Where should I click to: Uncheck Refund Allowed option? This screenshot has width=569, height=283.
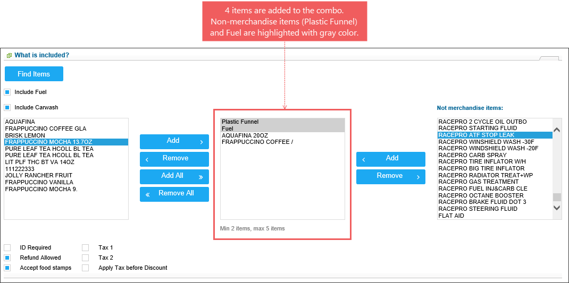(x=7, y=258)
